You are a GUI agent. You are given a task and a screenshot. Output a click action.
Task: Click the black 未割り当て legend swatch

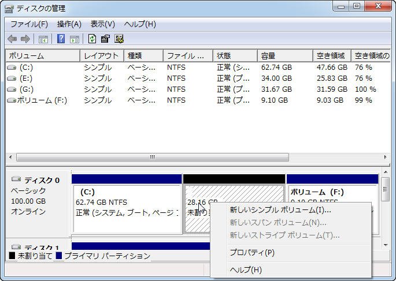point(12,256)
